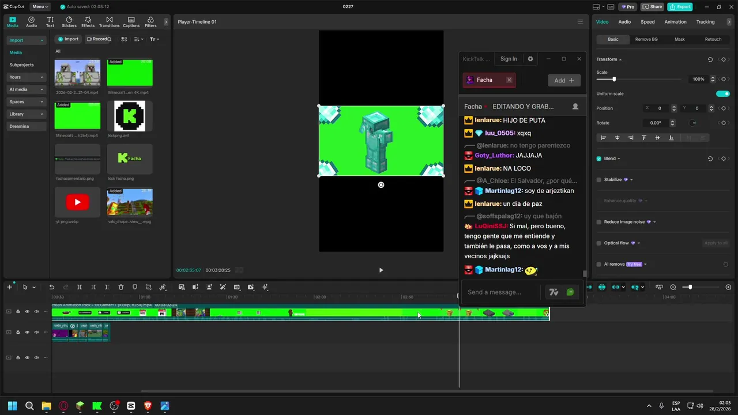Hide the first timeline track with its eye icon
The height and width of the screenshot is (415, 738).
[27, 312]
